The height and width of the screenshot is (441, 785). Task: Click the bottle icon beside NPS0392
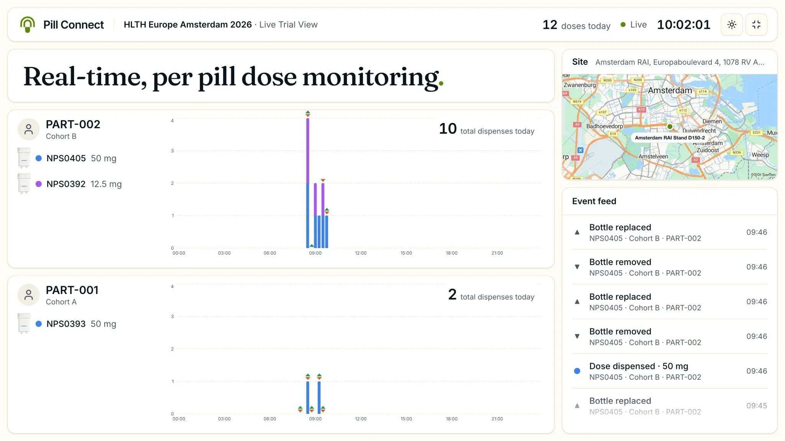[x=24, y=184]
